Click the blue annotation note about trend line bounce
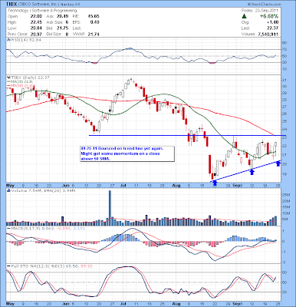This screenshot has width=296, height=307. 127,153
